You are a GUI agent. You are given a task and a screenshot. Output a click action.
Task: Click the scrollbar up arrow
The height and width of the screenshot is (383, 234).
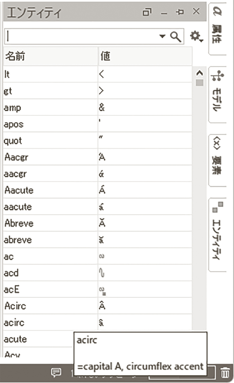point(200,73)
